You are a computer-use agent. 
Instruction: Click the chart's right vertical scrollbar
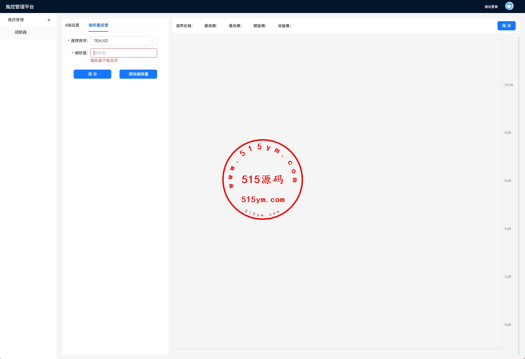tap(518, 195)
